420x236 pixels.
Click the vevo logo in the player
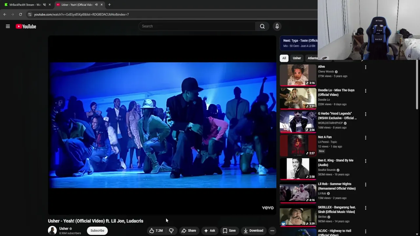(x=267, y=208)
